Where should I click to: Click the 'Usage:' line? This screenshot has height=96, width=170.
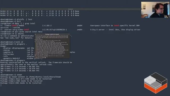[3, 46]
